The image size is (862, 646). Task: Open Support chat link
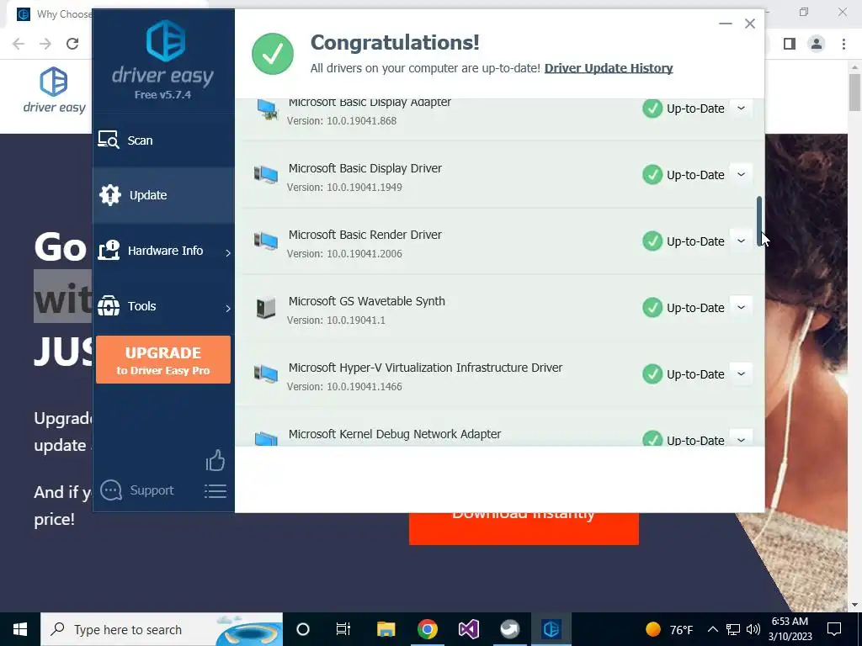[152, 490]
